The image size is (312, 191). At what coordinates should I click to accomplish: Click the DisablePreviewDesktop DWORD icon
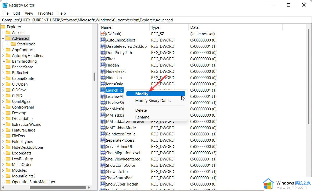coord(103,46)
